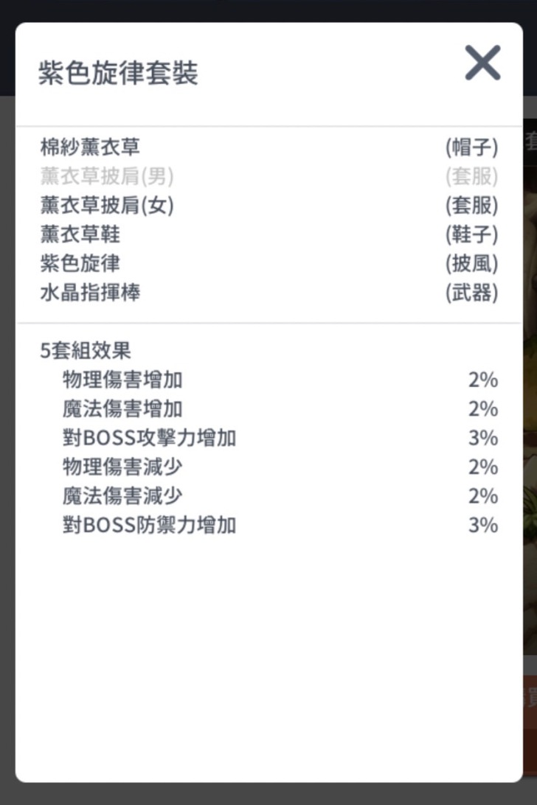Select the 物理傷害增加 effect row
This screenshot has width=537, height=805.
pyautogui.click(x=122, y=380)
